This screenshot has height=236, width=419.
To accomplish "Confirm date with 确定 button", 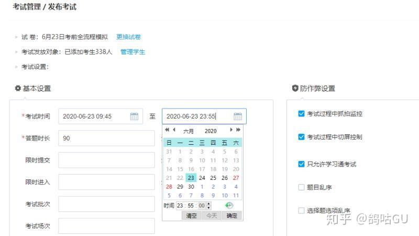I will pyautogui.click(x=231, y=216).
